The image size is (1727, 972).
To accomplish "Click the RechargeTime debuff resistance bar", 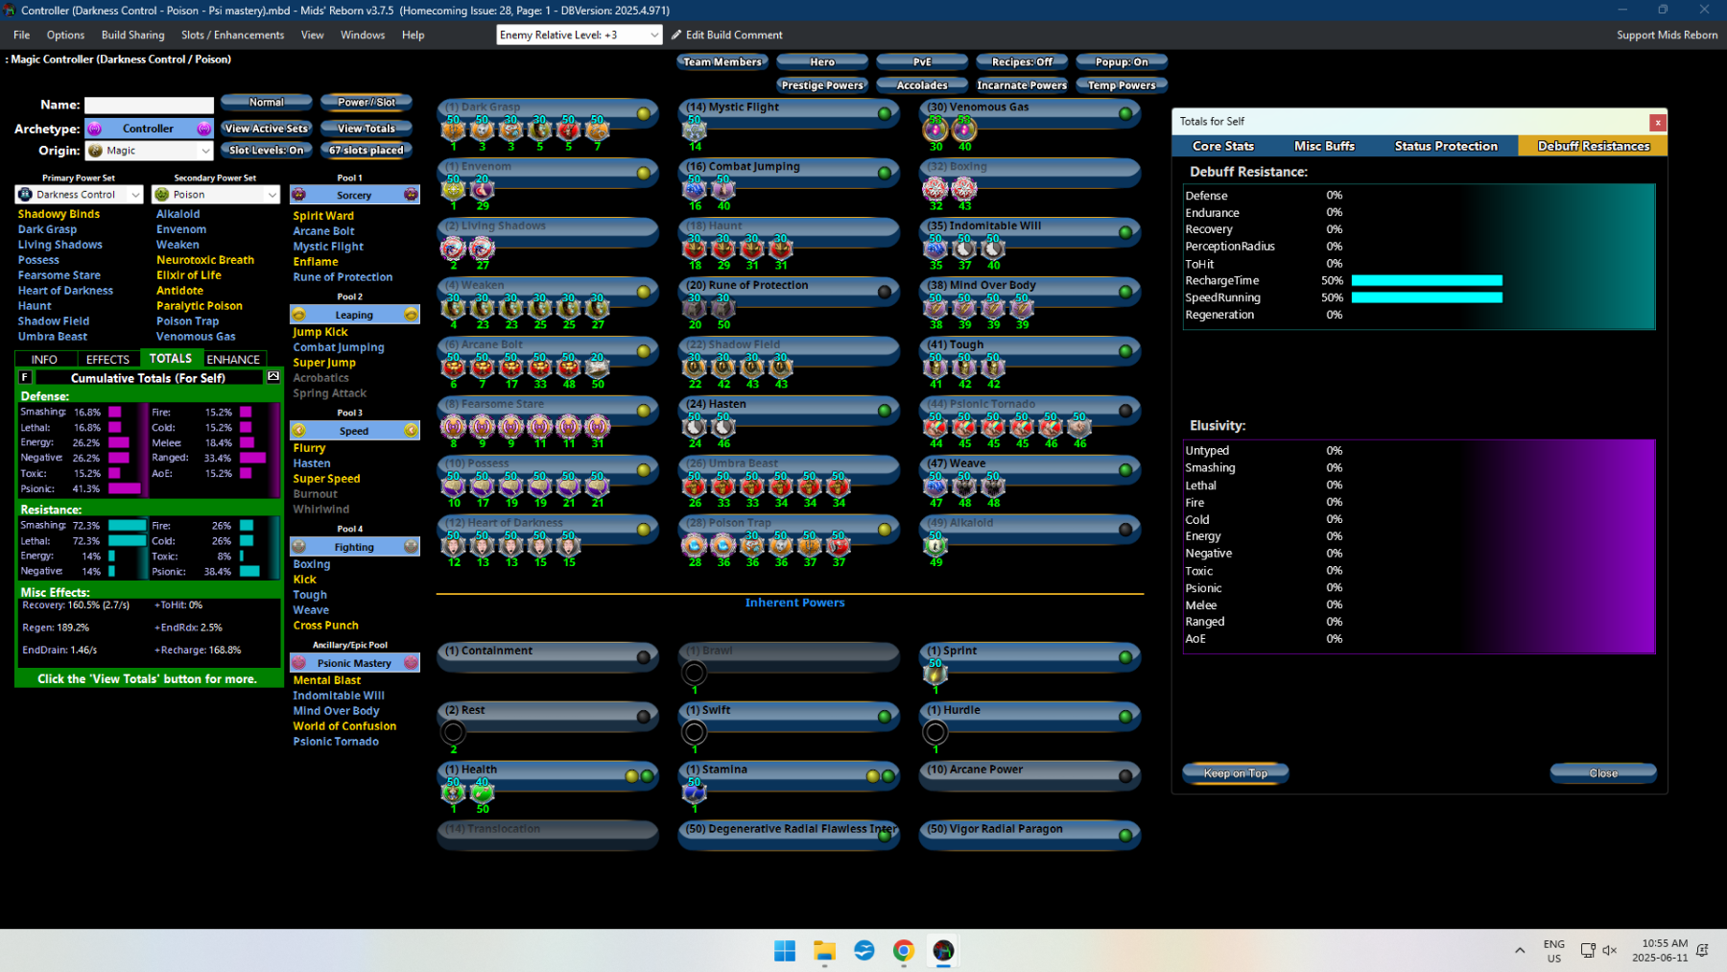I will point(1427,281).
